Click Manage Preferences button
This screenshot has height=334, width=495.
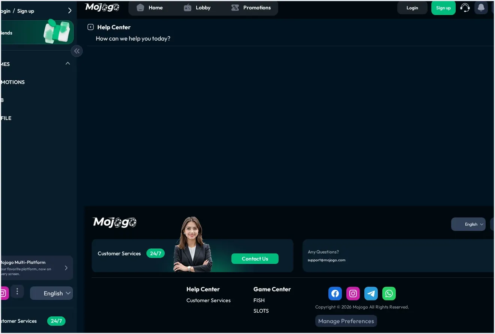tap(346, 321)
